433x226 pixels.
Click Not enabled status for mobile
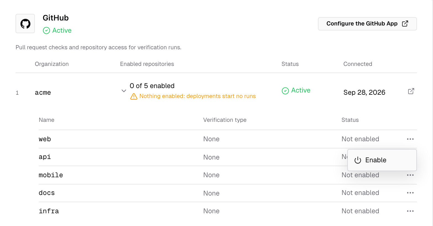pos(360,175)
